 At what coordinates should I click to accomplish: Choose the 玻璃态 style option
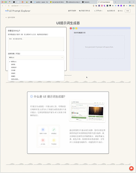pyautogui.click(x=36, y=76)
